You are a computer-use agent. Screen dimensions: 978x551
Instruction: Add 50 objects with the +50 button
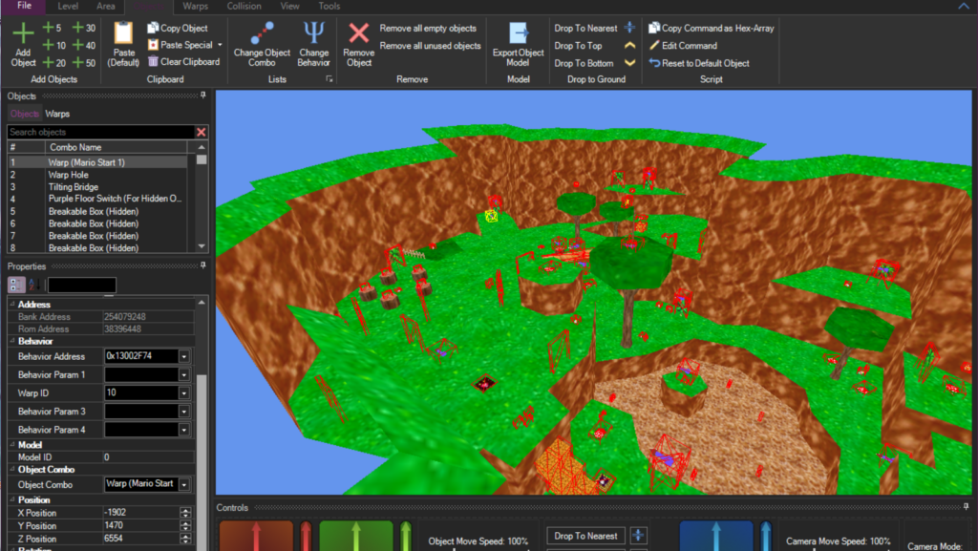point(84,62)
